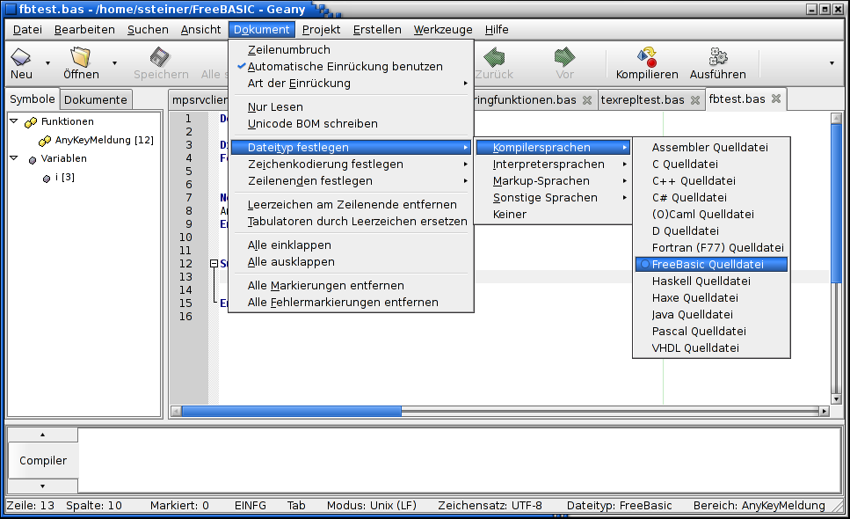
Task: Click the Ausführen gears icon
Action: click(718, 56)
